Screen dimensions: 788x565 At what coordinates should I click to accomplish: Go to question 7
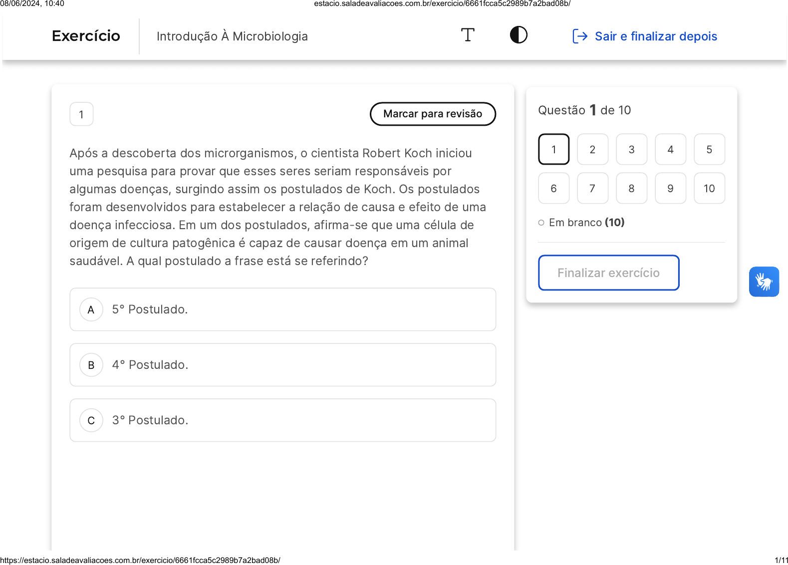click(592, 188)
